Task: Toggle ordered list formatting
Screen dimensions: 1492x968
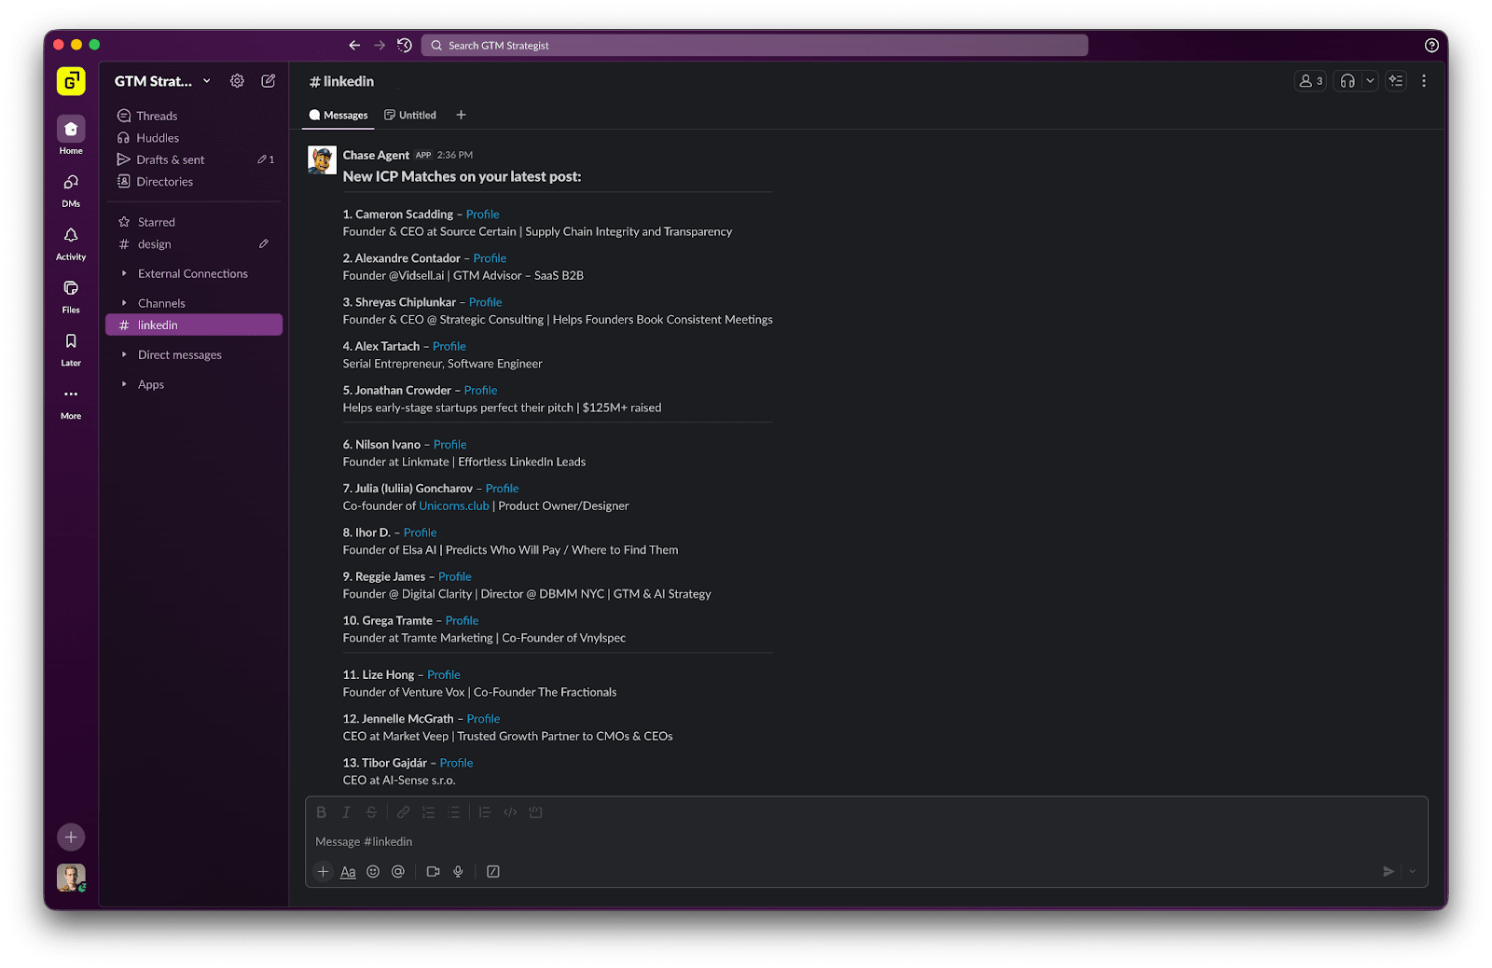Action: click(x=428, y=812)
